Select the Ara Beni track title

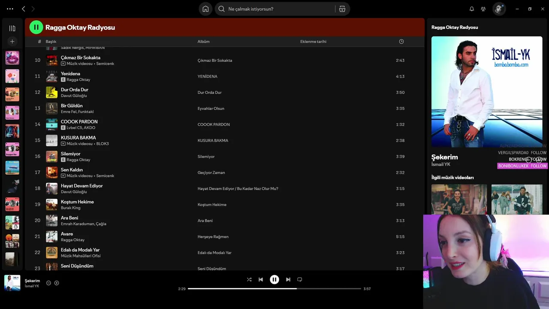(x=69, y=218)
